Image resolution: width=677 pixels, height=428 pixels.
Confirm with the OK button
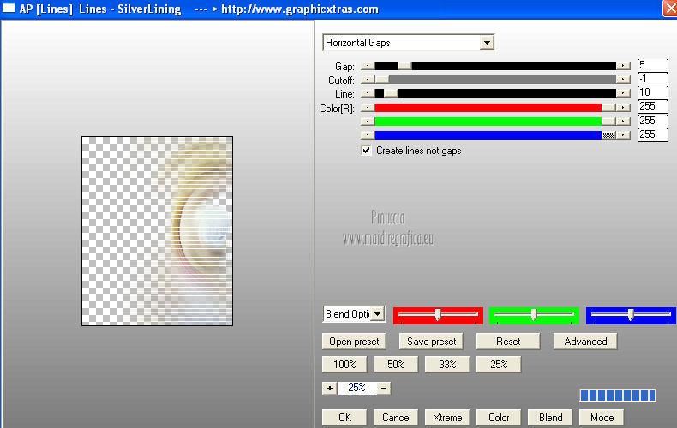coord(344,417)
